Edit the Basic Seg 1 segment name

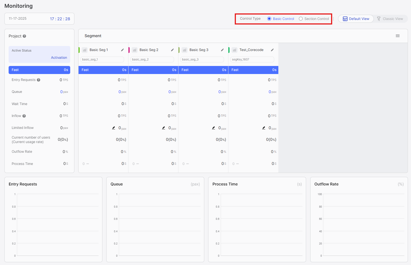[x=122, y=50]
